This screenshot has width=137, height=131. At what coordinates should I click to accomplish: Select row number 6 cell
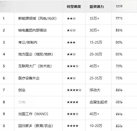click(7, 78)
